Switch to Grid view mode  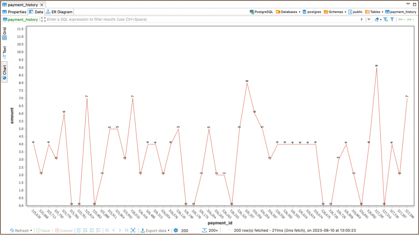(x=5, y=34)
